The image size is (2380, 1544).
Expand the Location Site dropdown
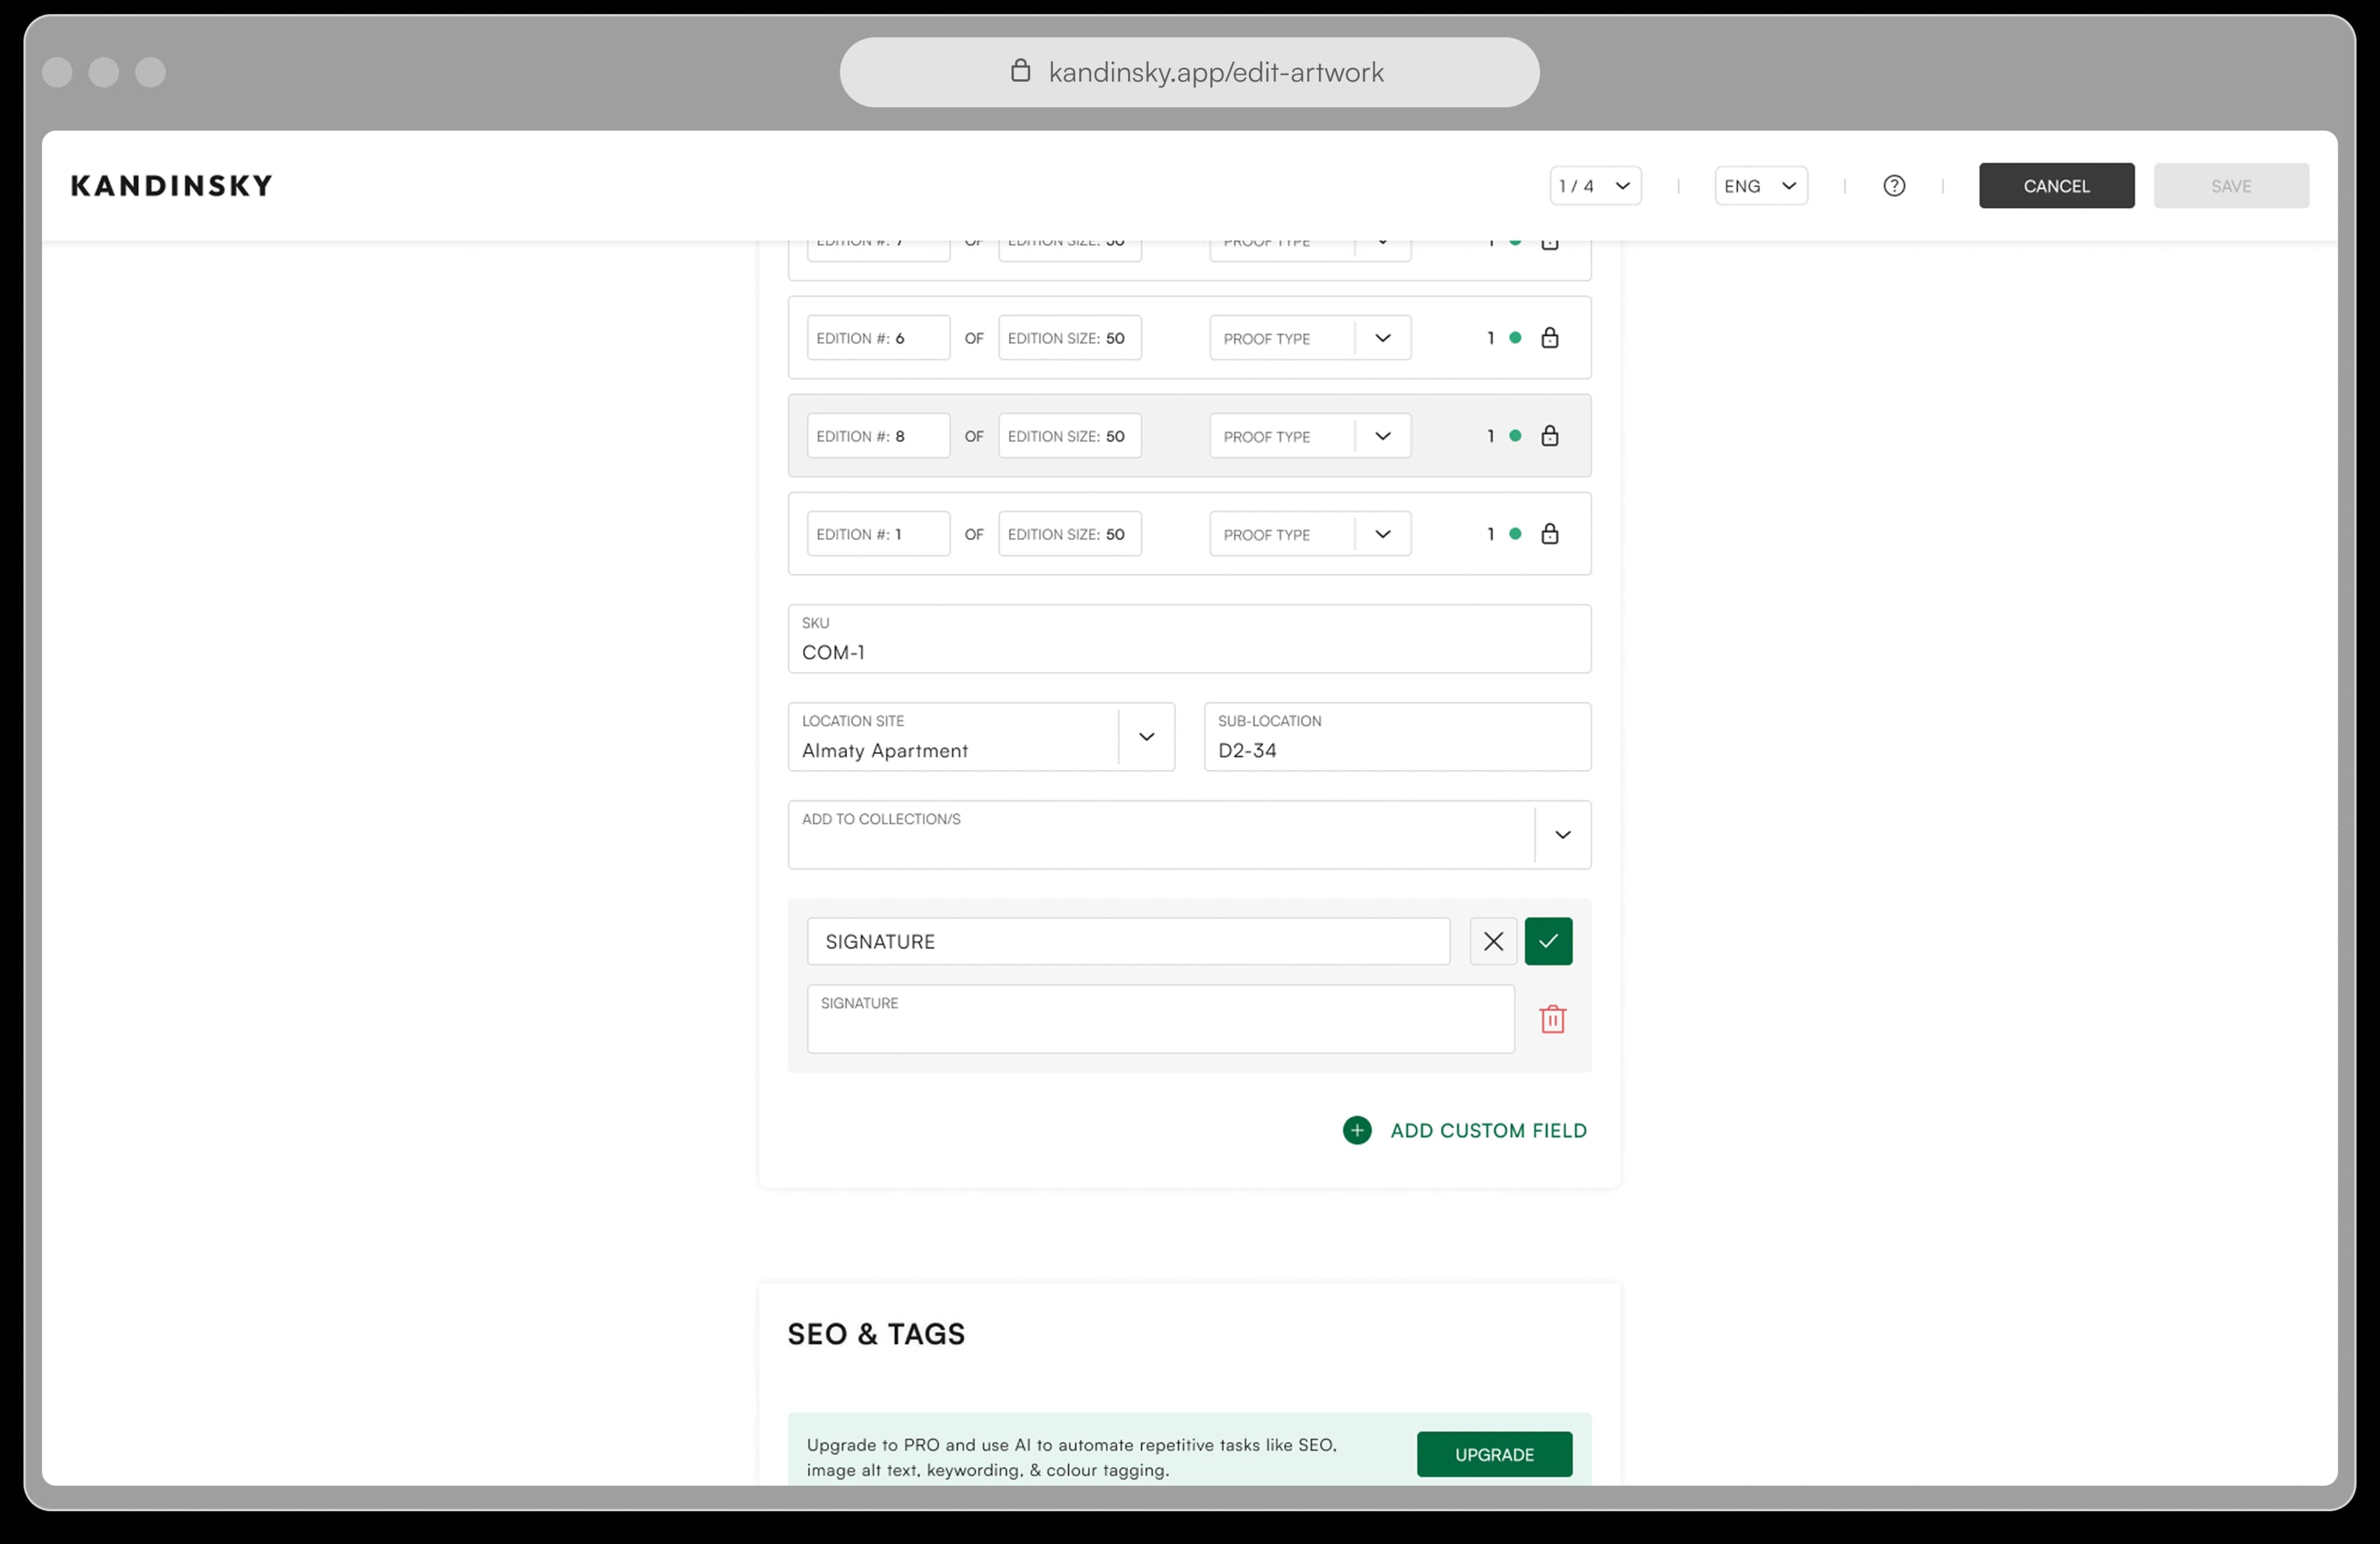tap(1146, 737)
